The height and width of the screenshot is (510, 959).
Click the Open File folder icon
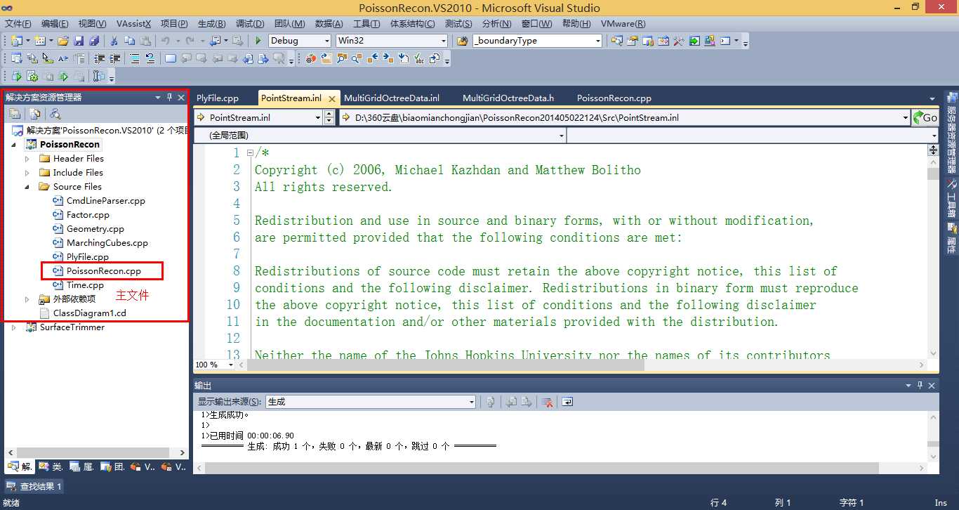tap(63, 41)
